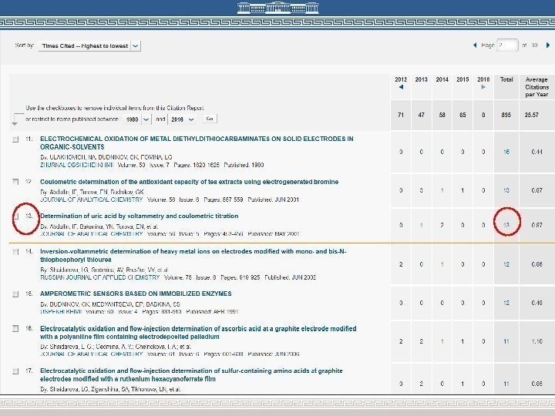Click the 2015 summary value 65
This screenshot has width=555, height=416.
462,115
